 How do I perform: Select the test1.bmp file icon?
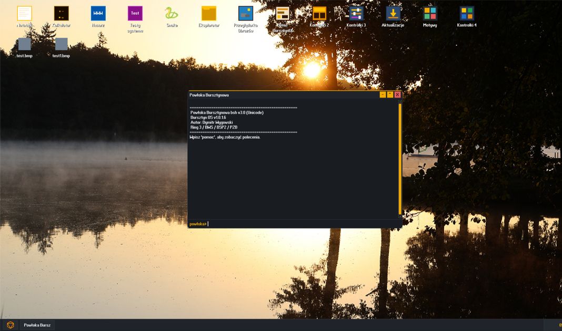click(61, 44)
